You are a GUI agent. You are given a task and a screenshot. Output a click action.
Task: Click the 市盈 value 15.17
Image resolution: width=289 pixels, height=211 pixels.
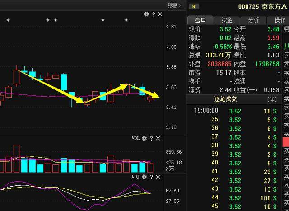coord(224,72)
